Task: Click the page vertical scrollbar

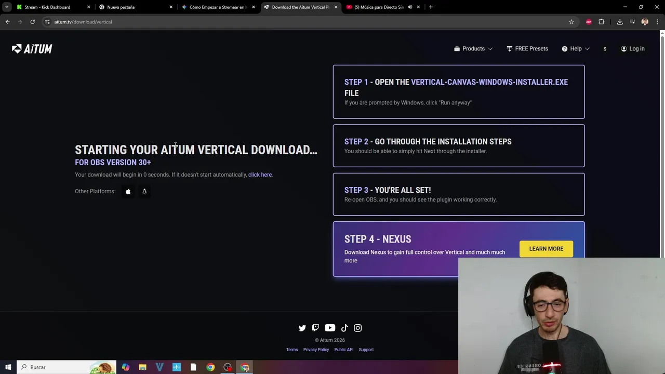Action: tap(662, 144)
